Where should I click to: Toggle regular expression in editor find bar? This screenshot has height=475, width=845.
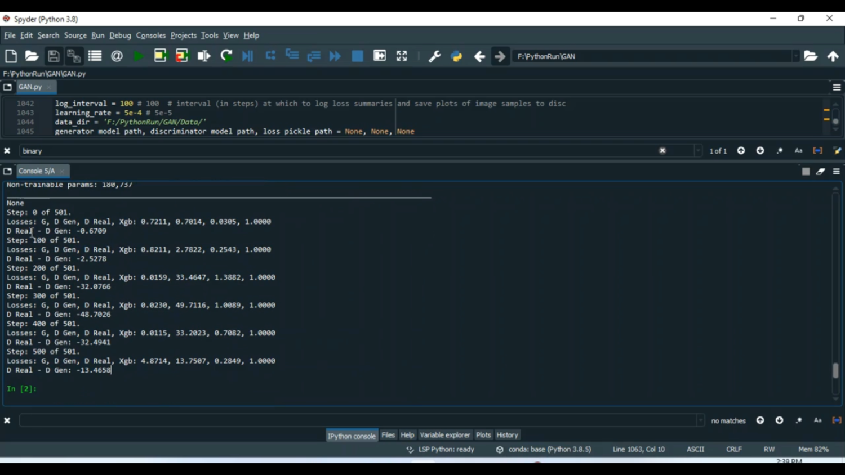[x=780, y=151]
